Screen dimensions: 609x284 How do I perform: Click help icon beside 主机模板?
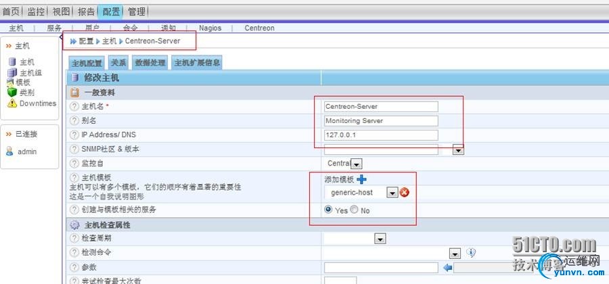(74, 177)
